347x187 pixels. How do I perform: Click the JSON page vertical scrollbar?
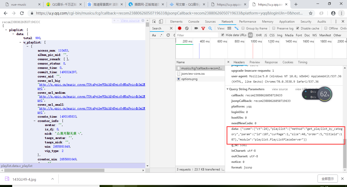[147, 25]
